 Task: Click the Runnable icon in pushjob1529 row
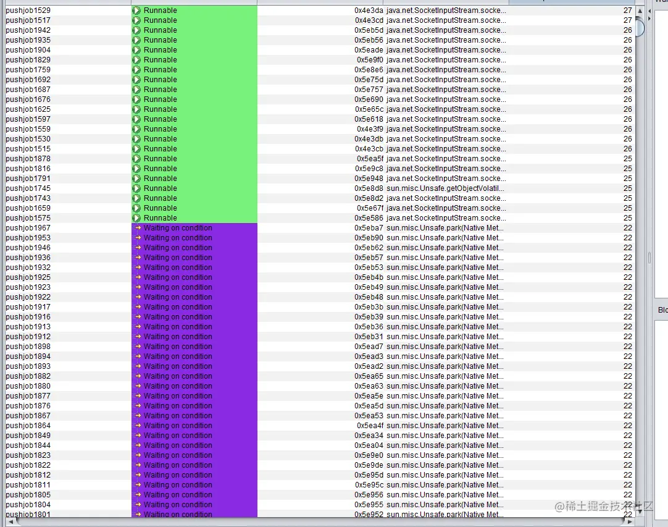coord(136,11)
